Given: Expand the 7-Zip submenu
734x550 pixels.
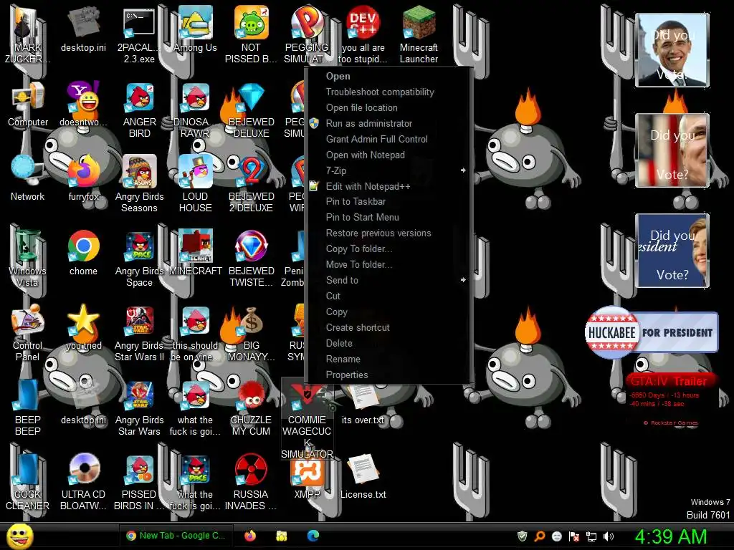Looking at the screenshot, I should pos(389,170).
